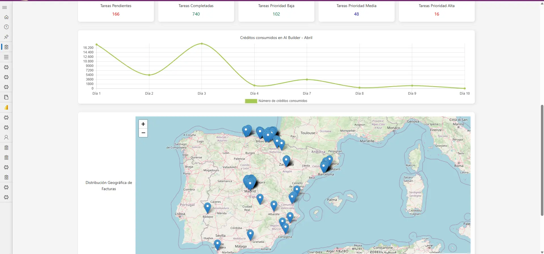This screenshot has height=254, width=544.
Task: Select the map marker over Zaragoza
Action: point(286,160)
